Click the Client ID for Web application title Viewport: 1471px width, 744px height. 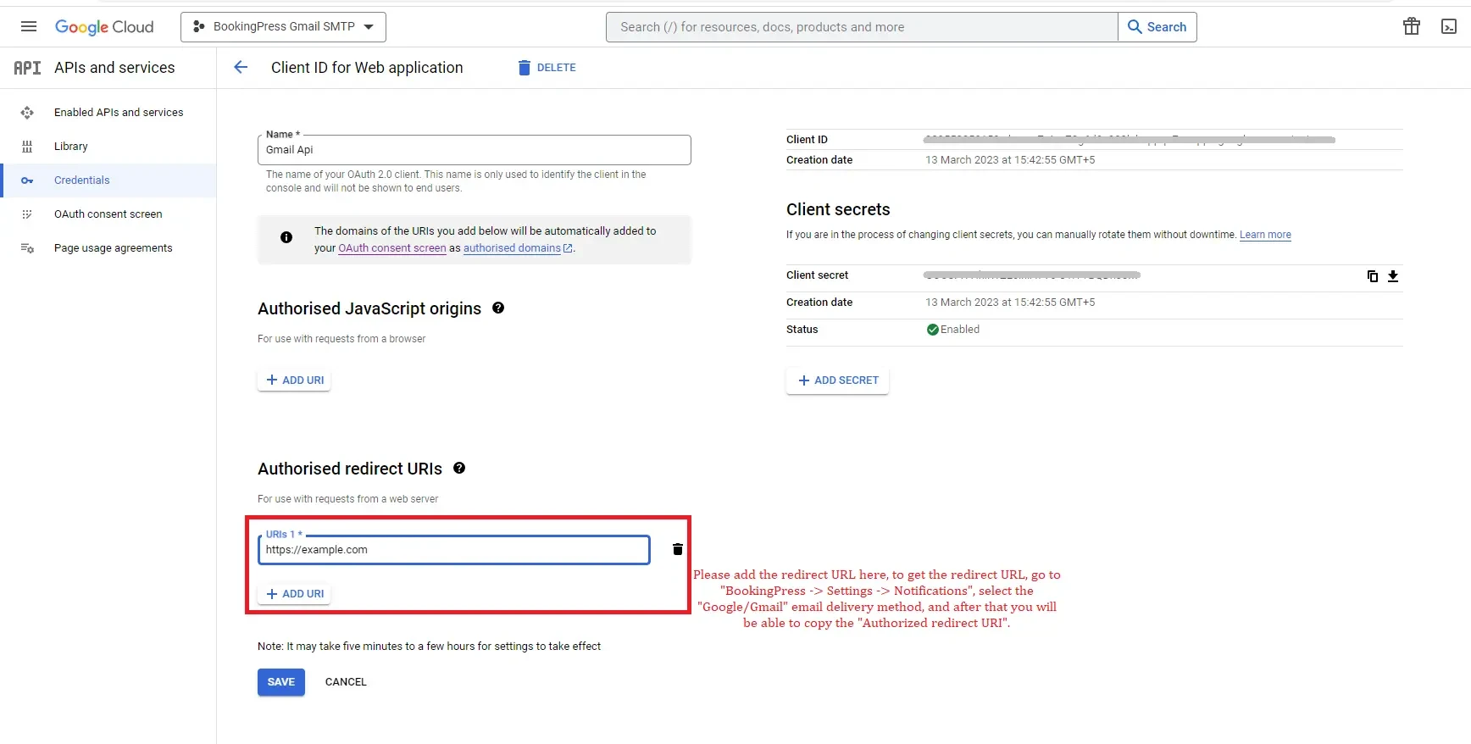(x=367, y=68)
